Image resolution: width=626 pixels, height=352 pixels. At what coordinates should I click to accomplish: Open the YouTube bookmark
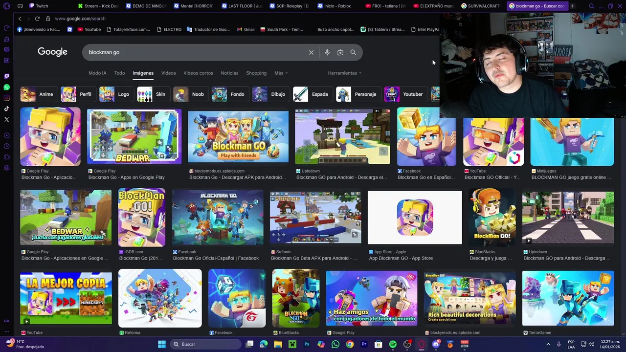coord(89,29)
